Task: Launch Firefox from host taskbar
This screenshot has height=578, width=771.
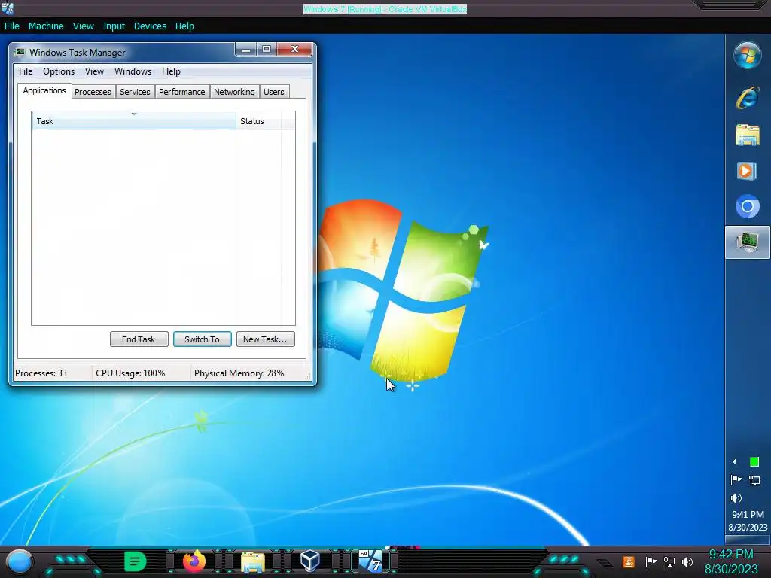Action: pos(194,561)
